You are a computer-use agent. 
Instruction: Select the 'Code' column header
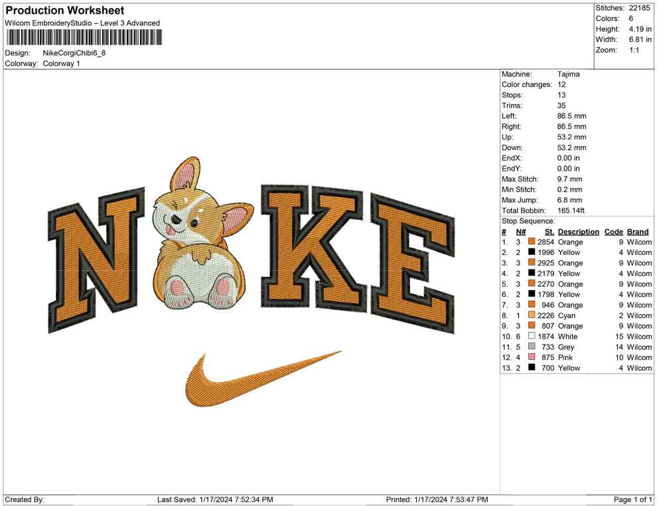pos(613,231)
